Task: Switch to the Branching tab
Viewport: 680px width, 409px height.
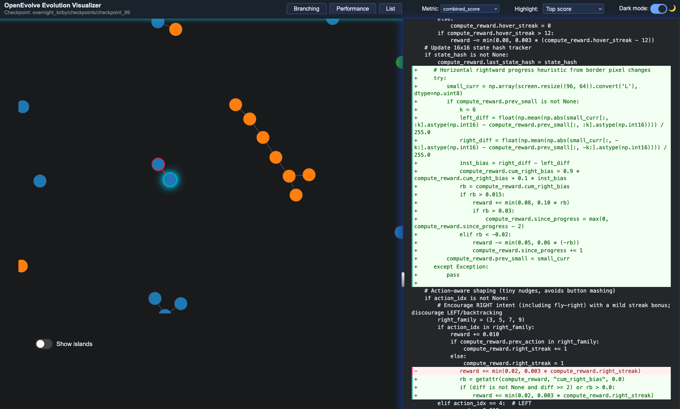Action: click(306, 9)
